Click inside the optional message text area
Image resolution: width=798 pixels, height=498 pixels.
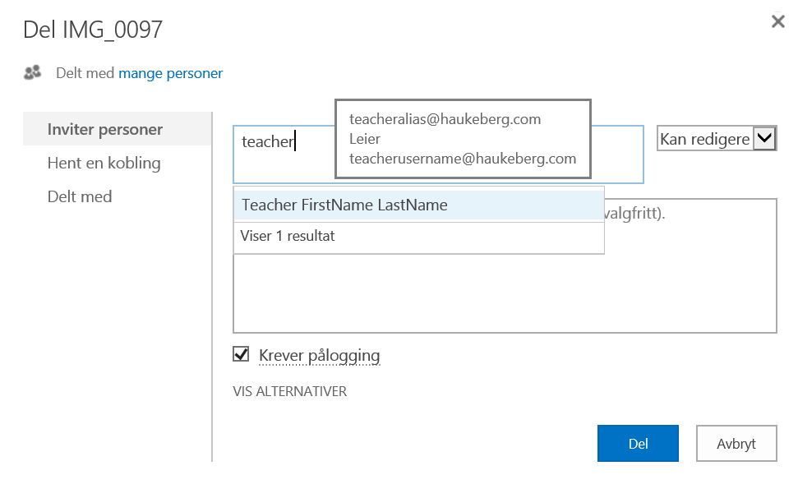coord(505,296)
